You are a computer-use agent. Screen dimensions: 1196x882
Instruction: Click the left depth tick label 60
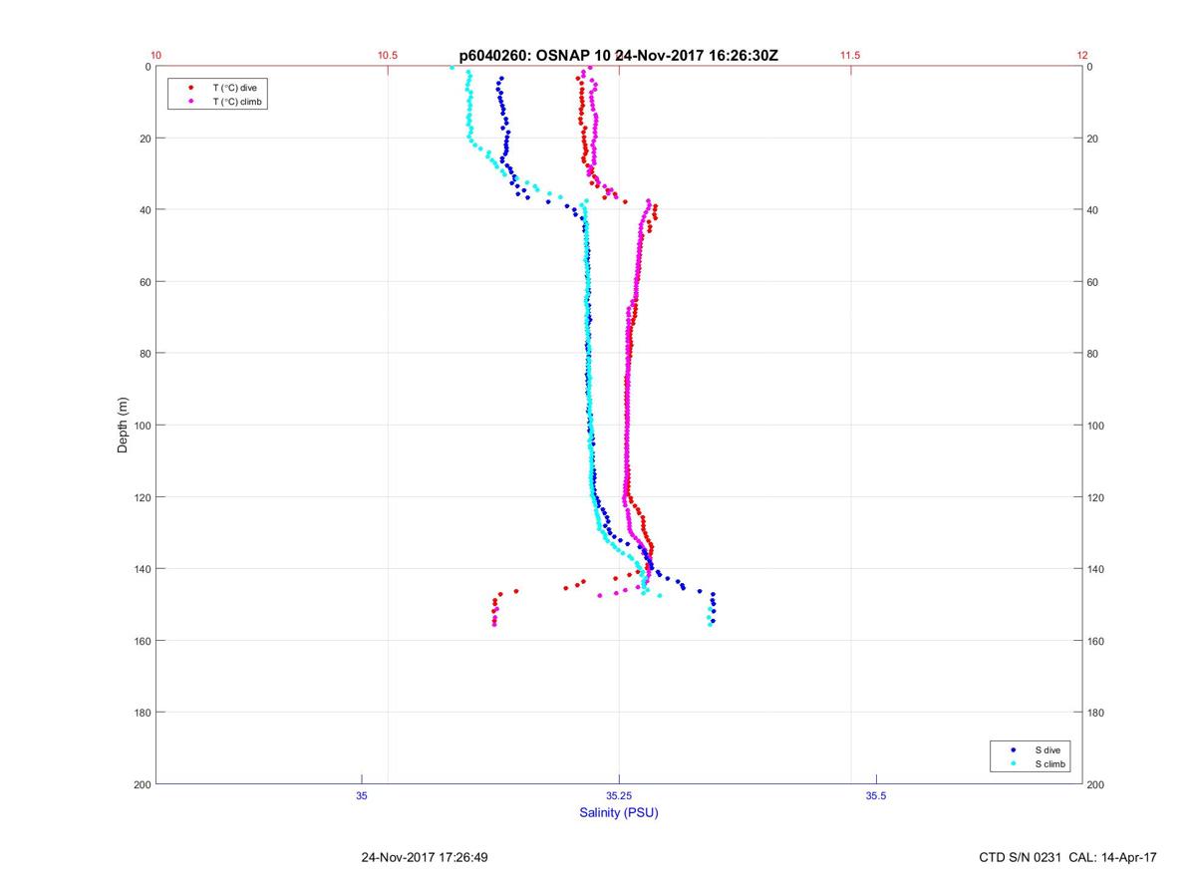click(146, 282)
